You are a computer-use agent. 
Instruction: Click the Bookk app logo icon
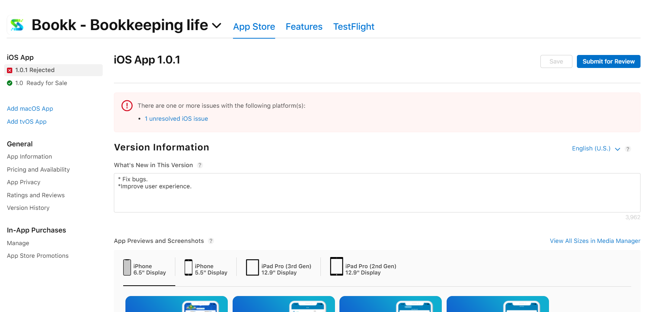[x=17, y=25]
